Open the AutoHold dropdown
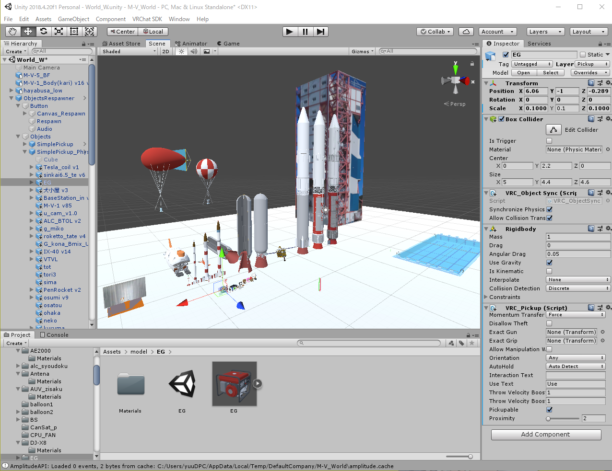 [576, 367]
